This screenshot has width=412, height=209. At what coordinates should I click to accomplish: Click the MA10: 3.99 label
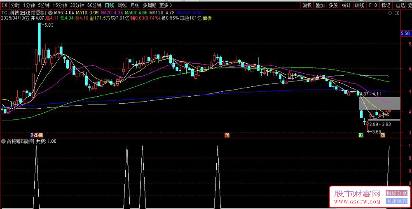point(87,13)
